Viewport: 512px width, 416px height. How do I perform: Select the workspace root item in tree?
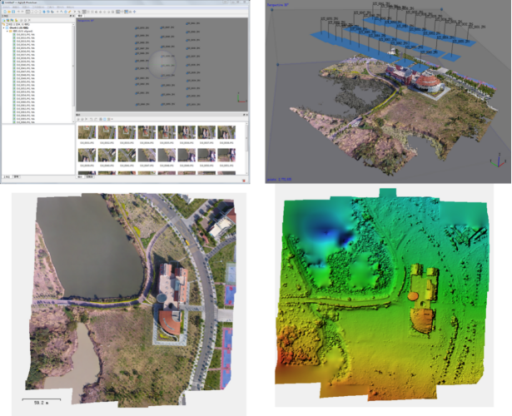[17, 24]
